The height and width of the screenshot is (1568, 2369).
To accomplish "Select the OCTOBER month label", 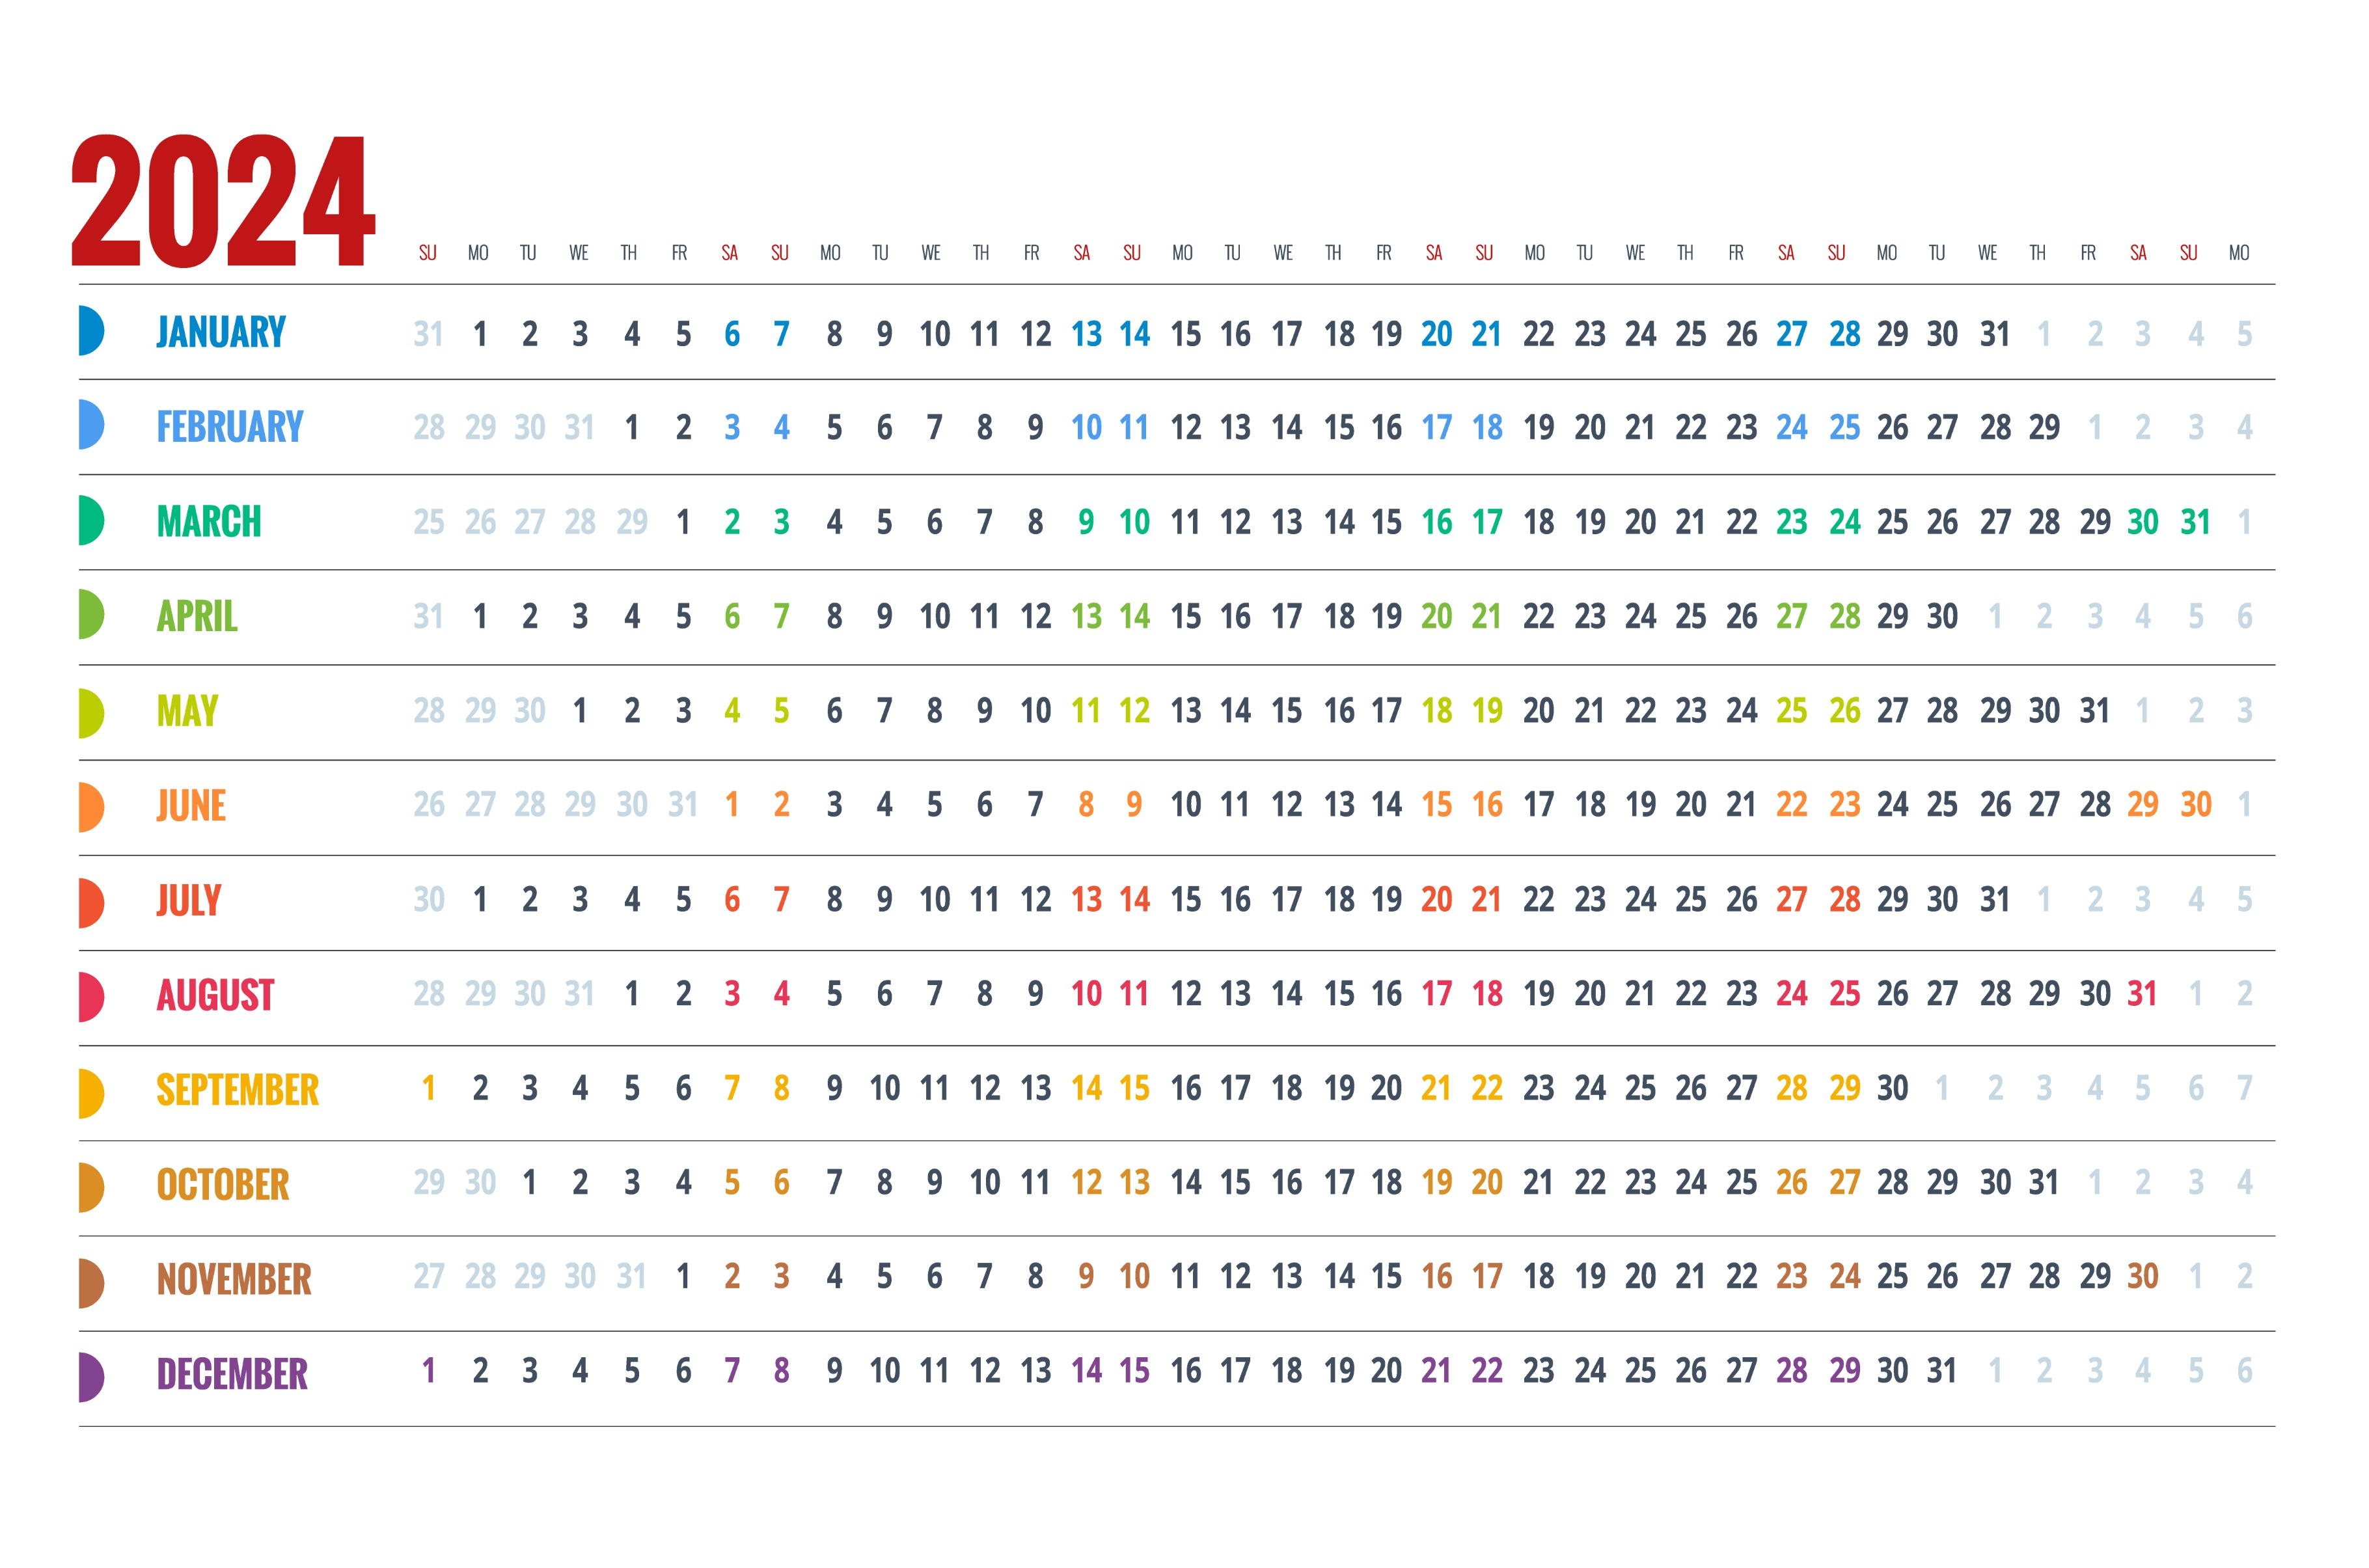I will click(x=223, y=1184).
